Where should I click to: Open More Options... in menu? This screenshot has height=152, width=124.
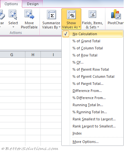[93, 142]
